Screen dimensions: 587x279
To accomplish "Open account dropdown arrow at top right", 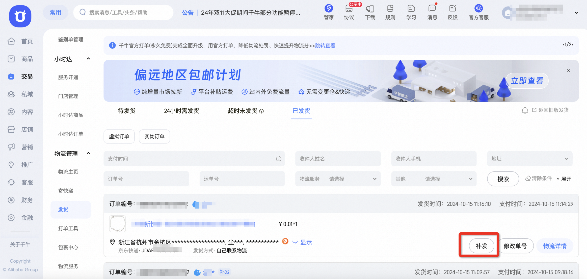I will (576, 13).
